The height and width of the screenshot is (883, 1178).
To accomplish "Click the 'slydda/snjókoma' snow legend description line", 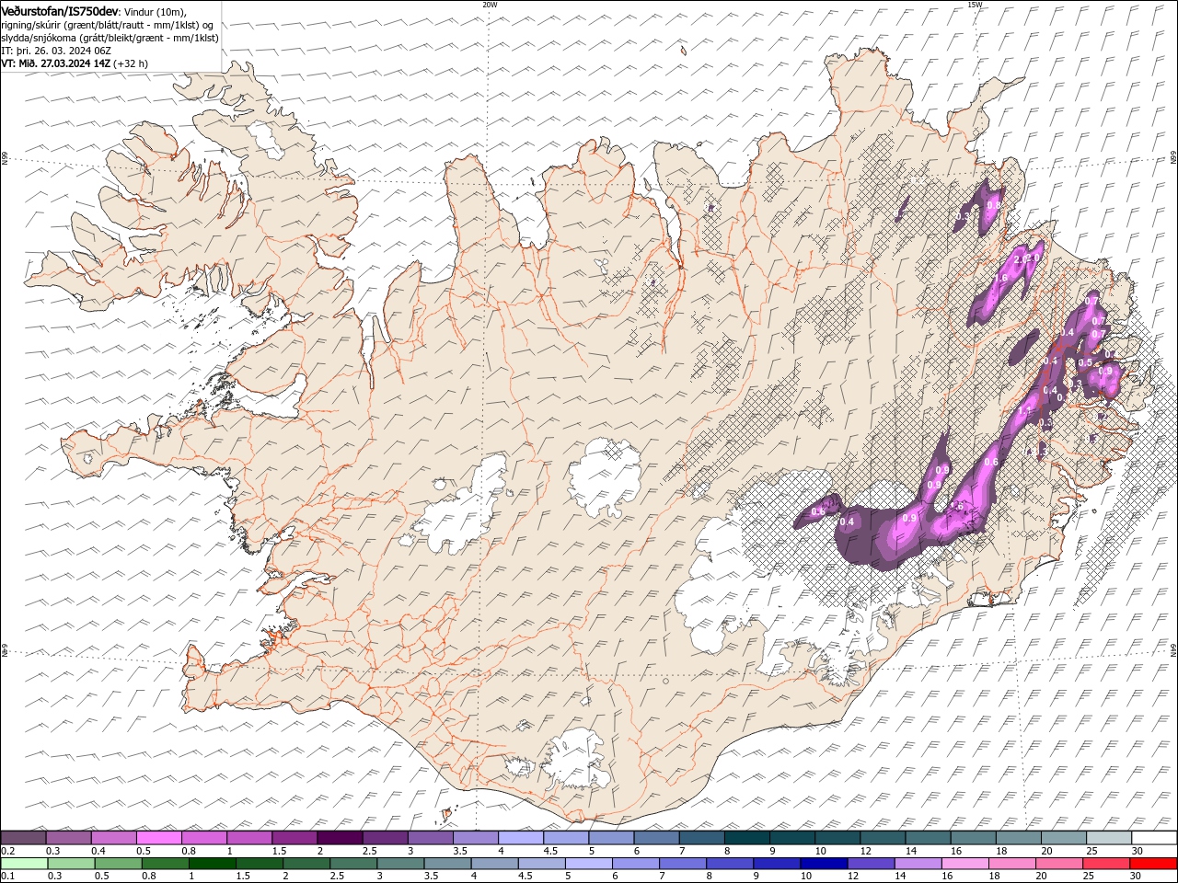I will tap(110, 38).
